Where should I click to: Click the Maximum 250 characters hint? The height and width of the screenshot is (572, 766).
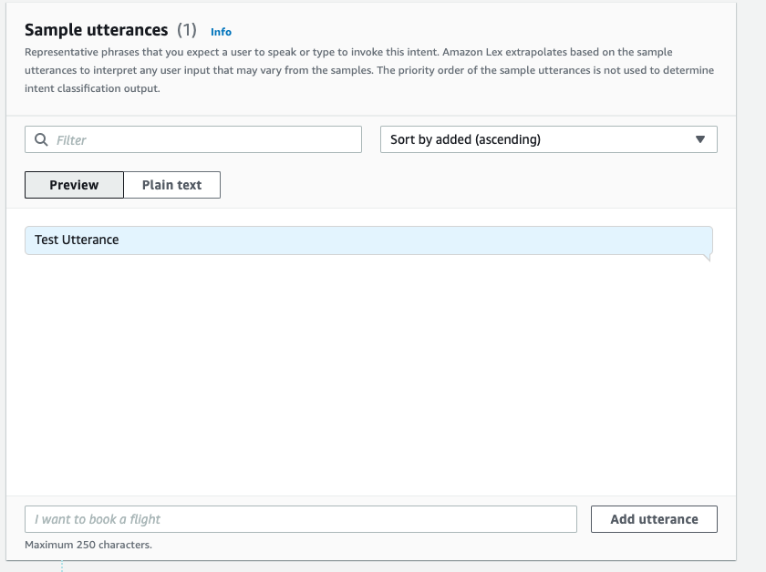point(88,545)
